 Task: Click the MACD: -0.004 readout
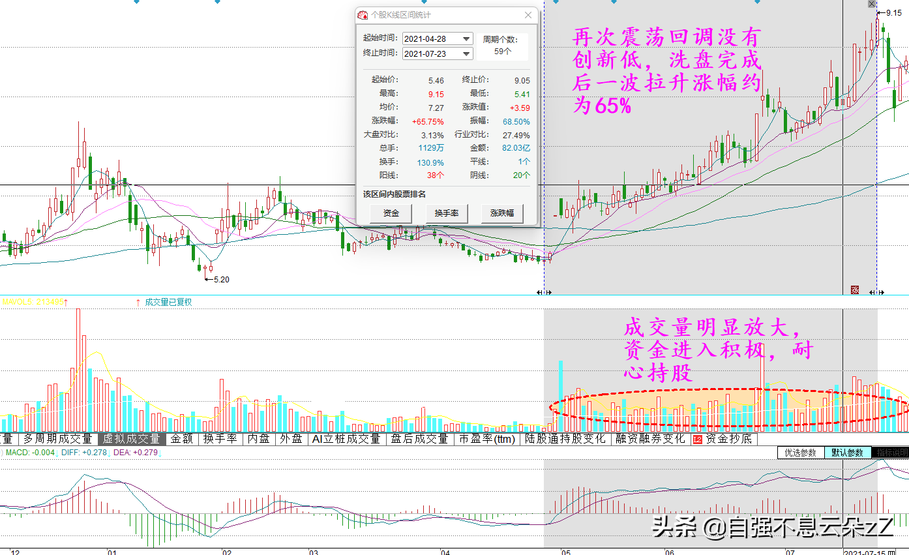tap(30, 452)
